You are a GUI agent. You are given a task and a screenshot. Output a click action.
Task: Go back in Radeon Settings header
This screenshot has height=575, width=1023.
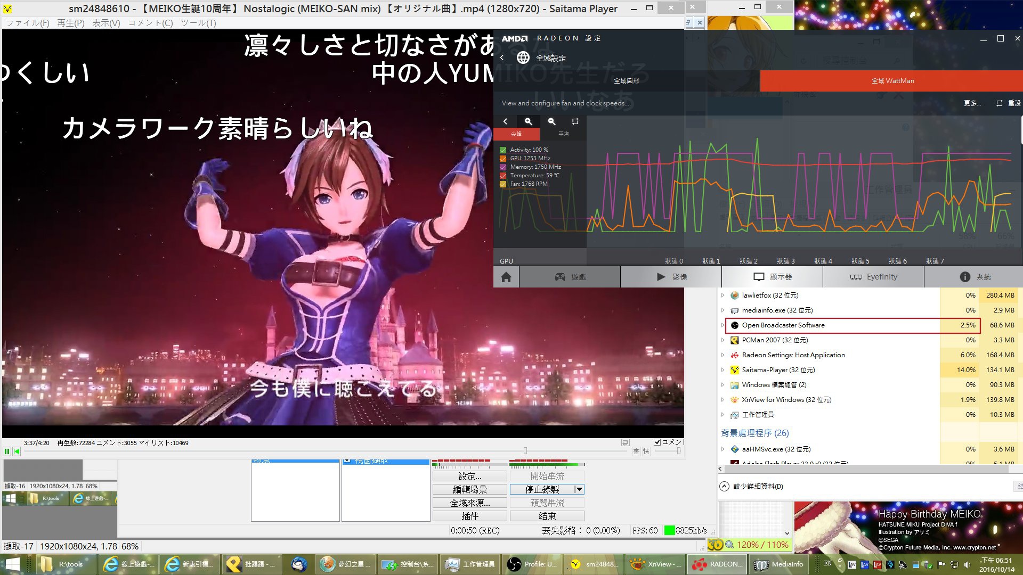[x=502, y=57]
